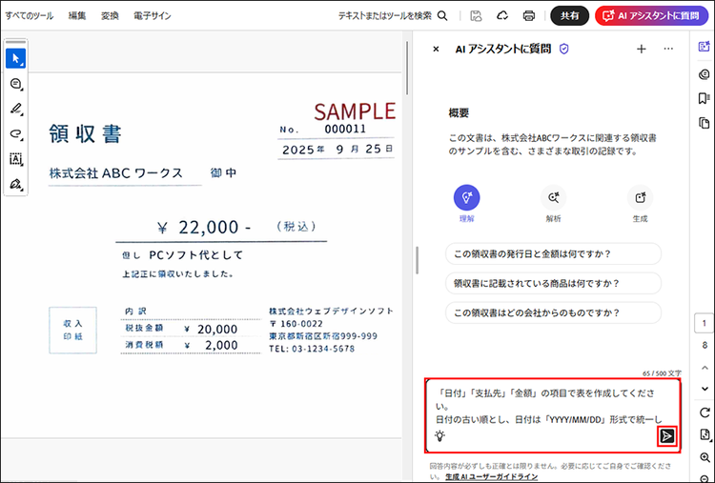715x483 pixels.
Task: Select the arrow selection tool
Action: coord(15,59)
